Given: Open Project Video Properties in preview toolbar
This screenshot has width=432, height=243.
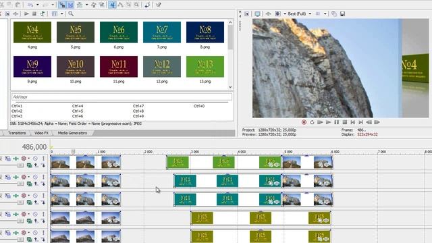Looking at the screenshot, I should point(246,13).
